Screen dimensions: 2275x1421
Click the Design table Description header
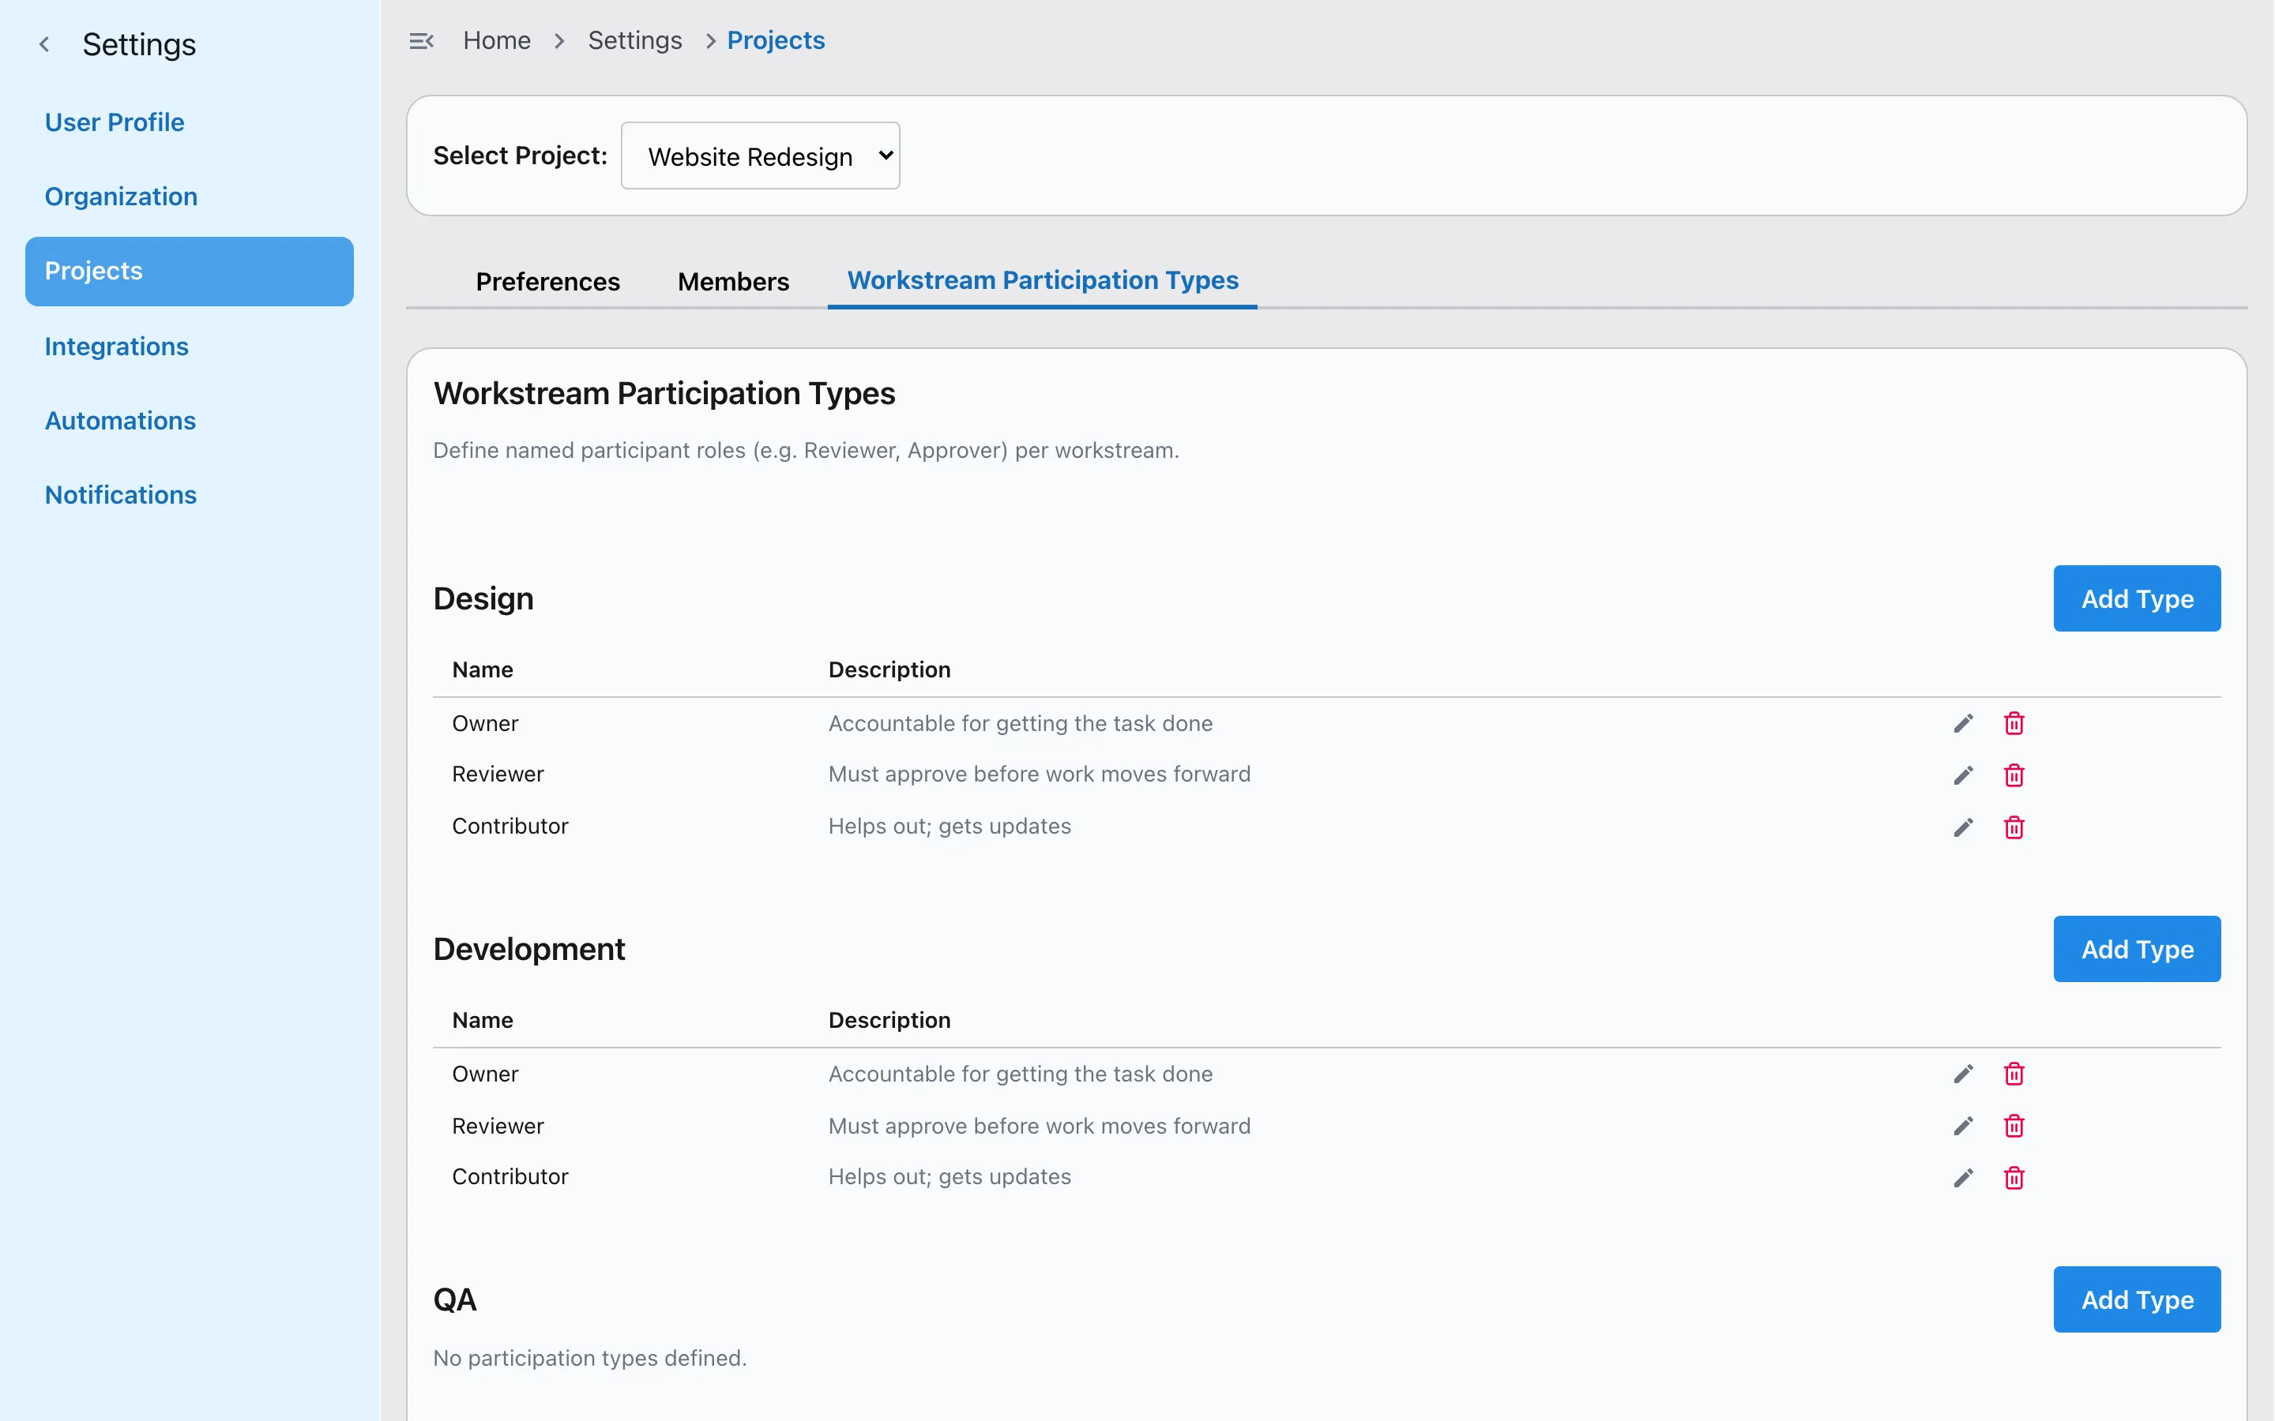pos(889,670)
